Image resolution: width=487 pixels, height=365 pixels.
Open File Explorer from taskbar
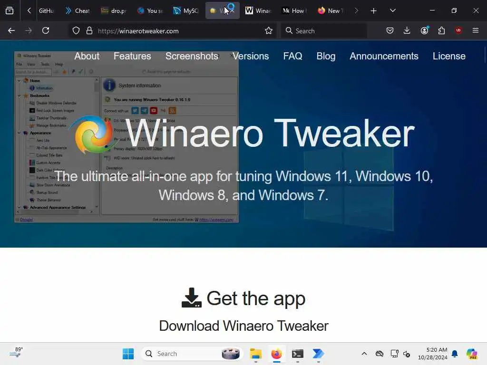point(255,354)
